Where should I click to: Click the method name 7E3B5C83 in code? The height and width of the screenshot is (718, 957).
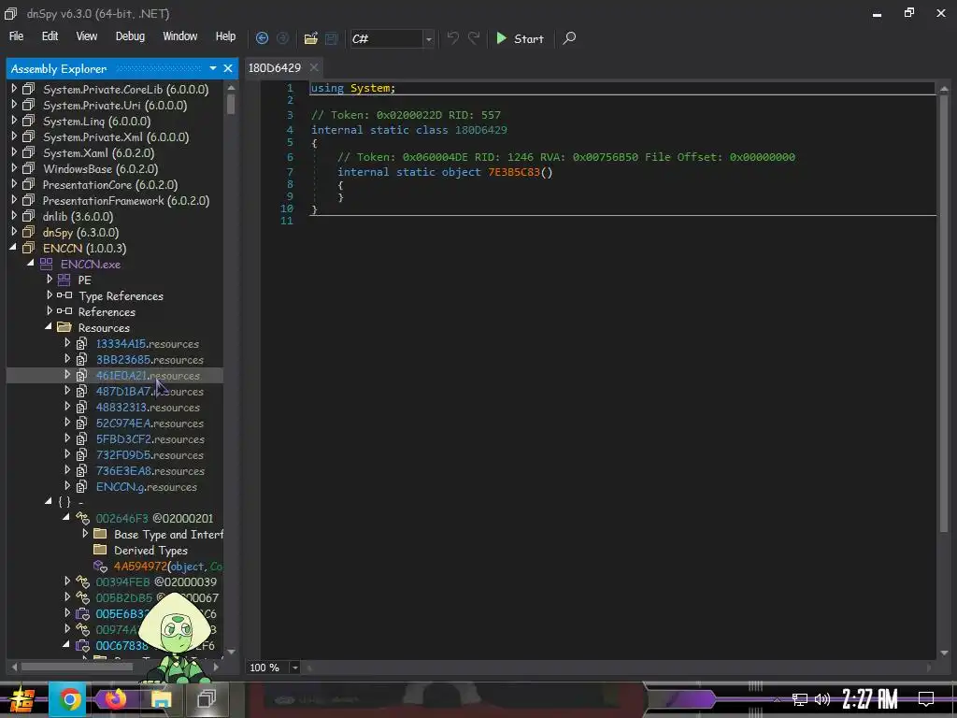click(514, 172)
